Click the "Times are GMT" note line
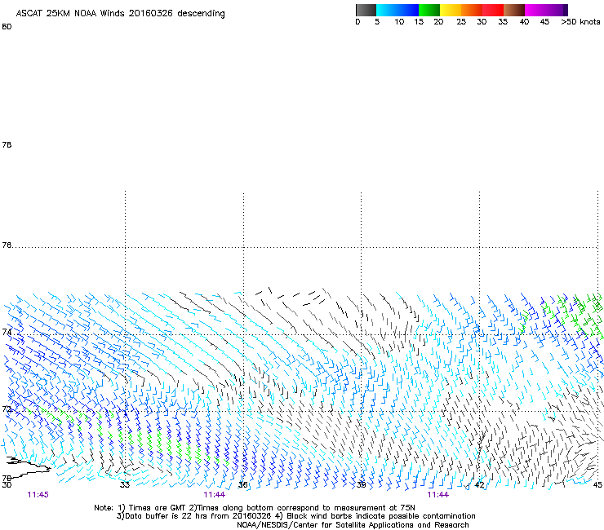The width and height of the screenshot is (604, 530). 255,508
